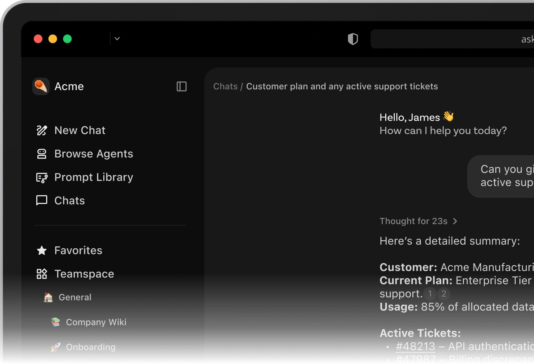Click the waving hand emoji

(x=449, y=116)
